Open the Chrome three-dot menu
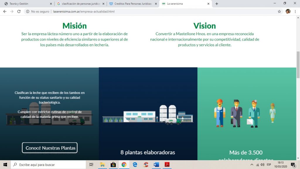 [295, 11]
